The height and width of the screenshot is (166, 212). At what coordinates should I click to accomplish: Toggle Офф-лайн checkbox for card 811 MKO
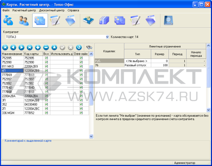tap(81, 66)
